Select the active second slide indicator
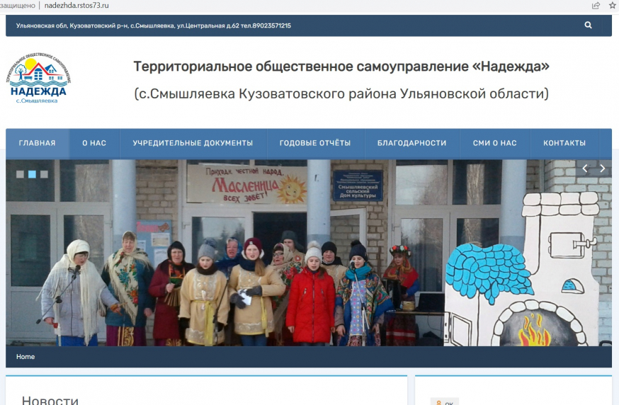Viewport: 619px width, 405px height. click(32, 174)
